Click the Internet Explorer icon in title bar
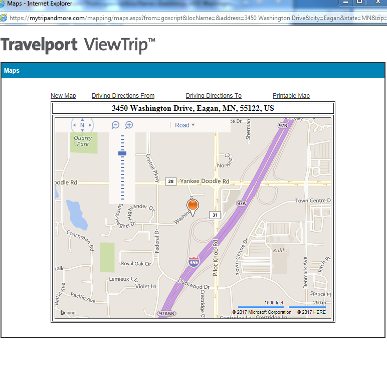 click(x=2, y=4)
